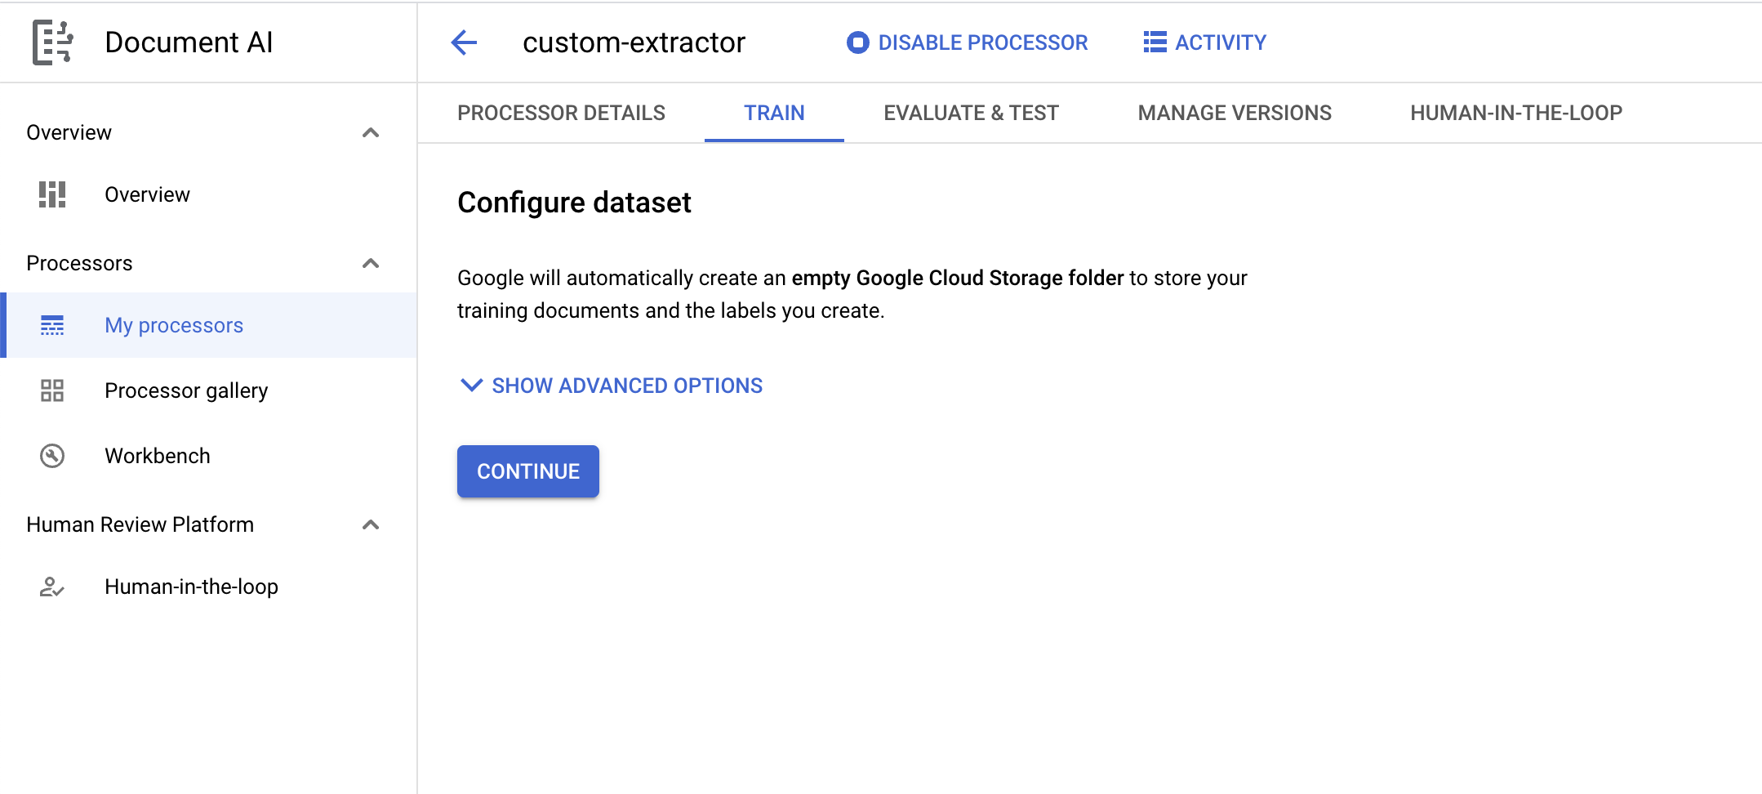Image resolution: width=1762 pixels, height=794 pixels.
Task: Open the Workbench tool icon
Action: point(51,456)
